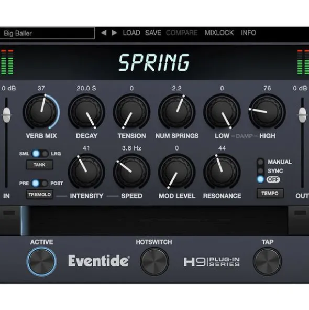
Task: Click the IN level slider handle
Action: (6, 115)
